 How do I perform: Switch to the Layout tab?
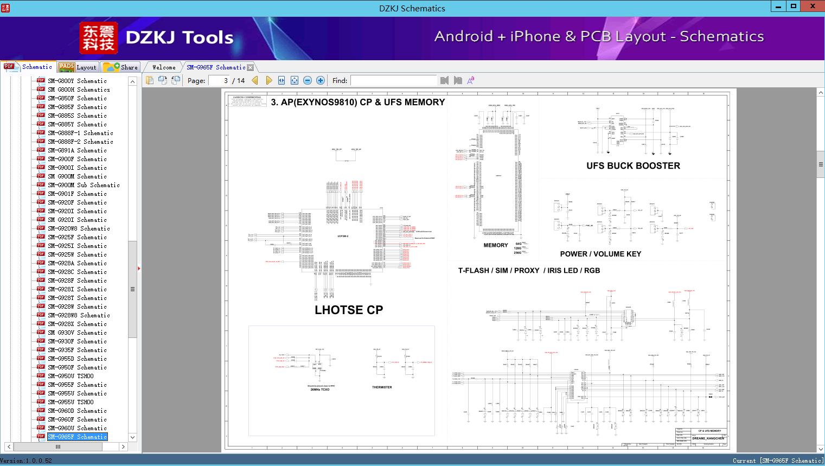click(78, 67)
